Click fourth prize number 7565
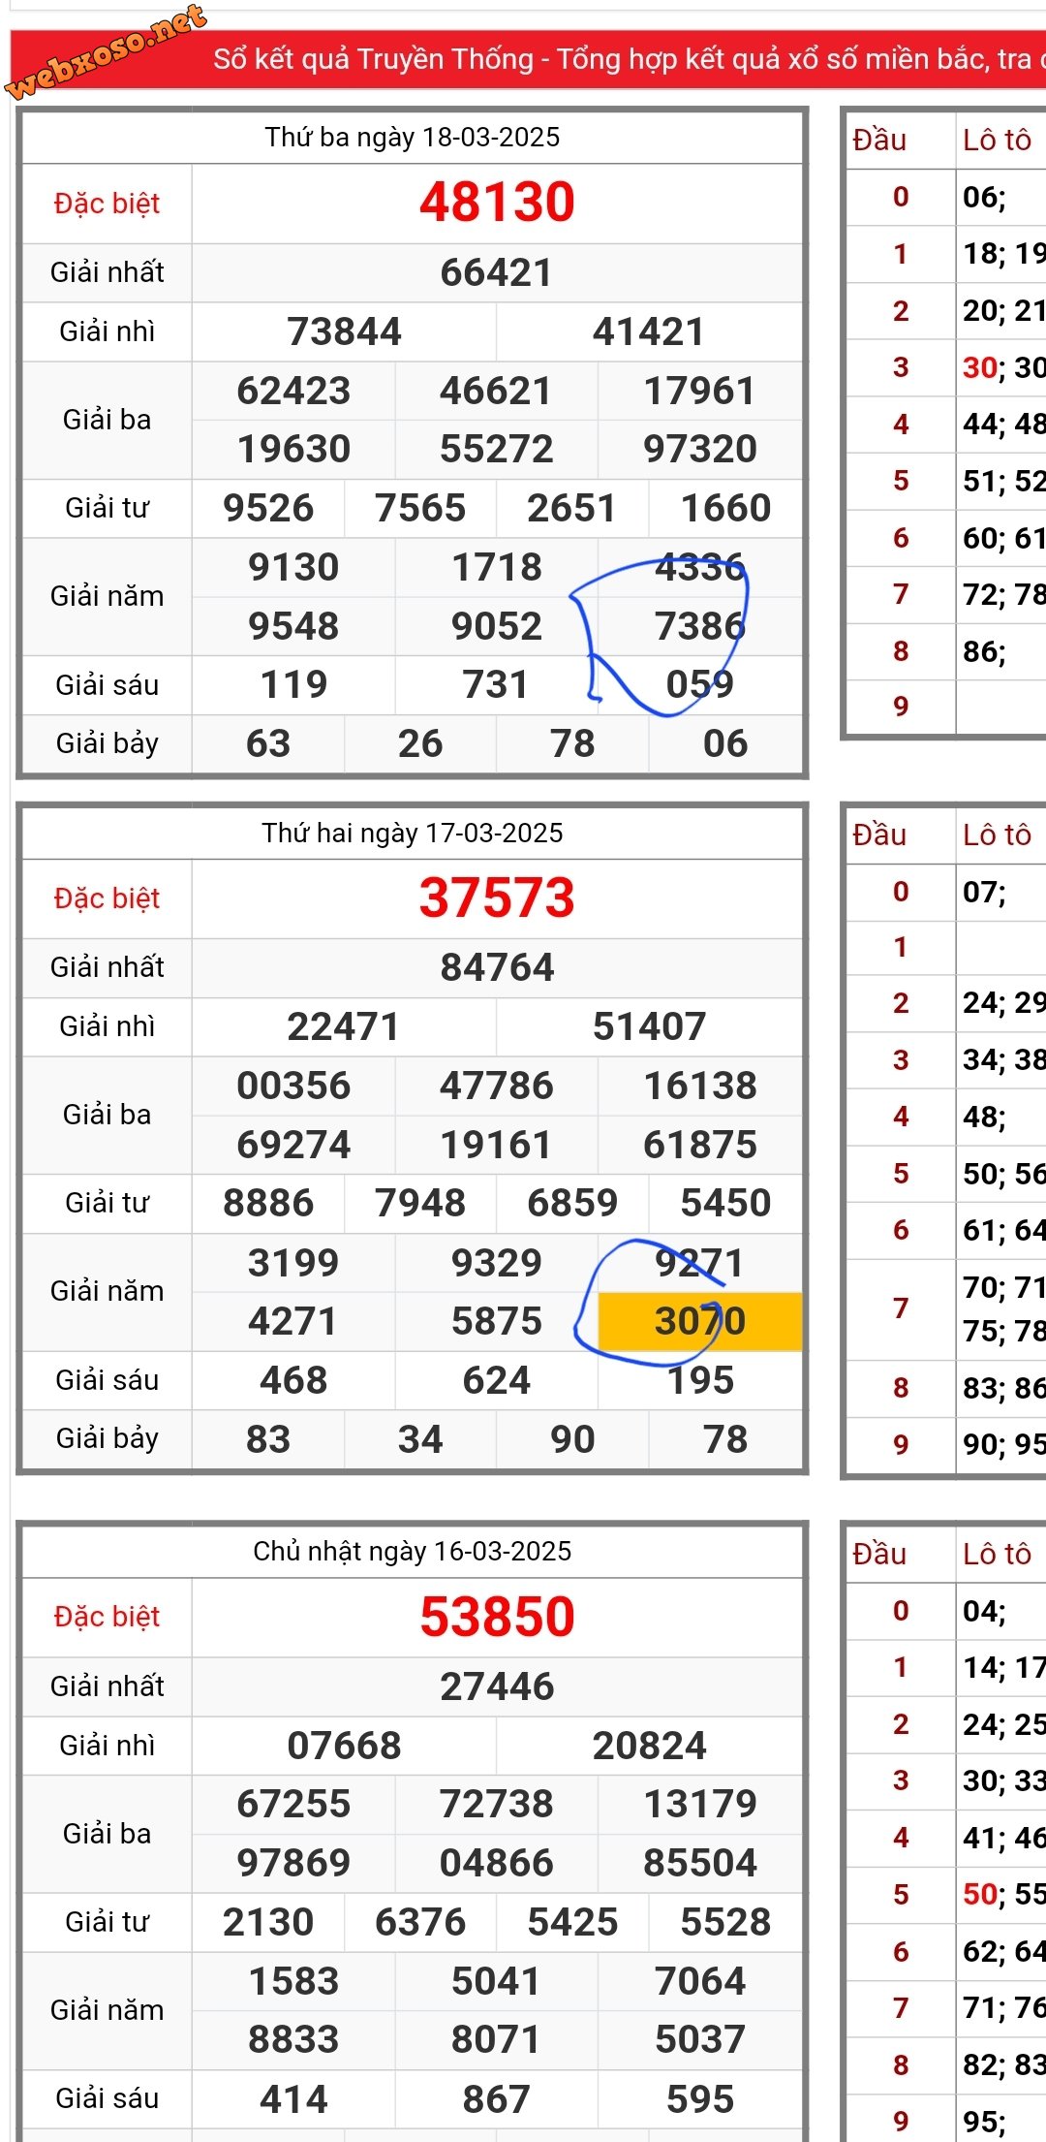This screenshot has width=1046, height=2142. pos(420,508)
